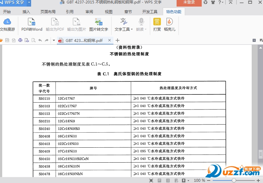The image size is (263, 183).
Task: Expand eye-protection dropdown arrow in status bar
Action: (188, 180)
